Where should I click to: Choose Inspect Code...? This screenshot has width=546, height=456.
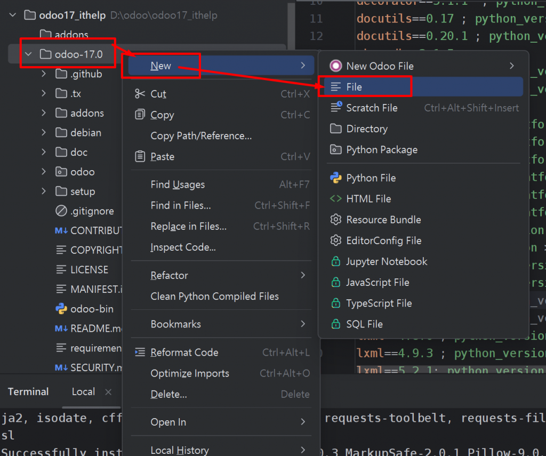[221, 247]
